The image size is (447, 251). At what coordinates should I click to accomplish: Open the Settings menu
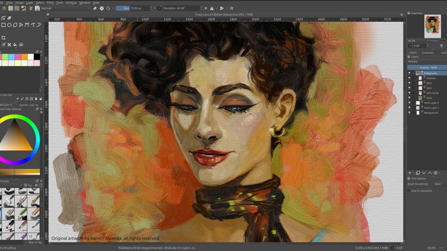[x=71, y=3]
